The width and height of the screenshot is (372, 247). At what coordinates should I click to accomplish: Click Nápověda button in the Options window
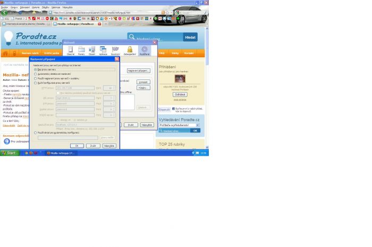[147, 125]
